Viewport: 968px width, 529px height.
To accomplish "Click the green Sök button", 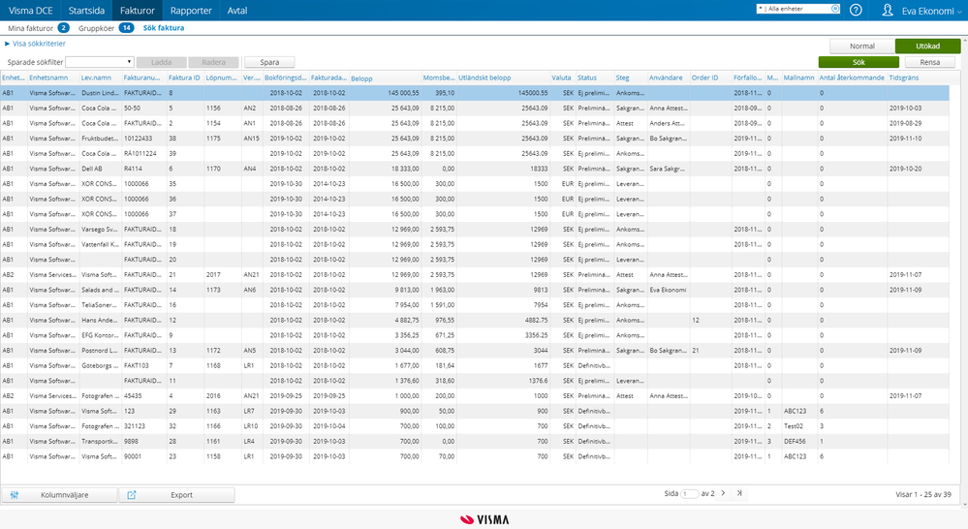I will [859, 62].
